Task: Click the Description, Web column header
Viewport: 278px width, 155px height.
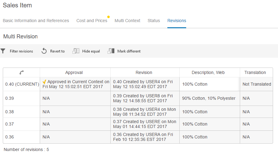Action: point(208,72)
